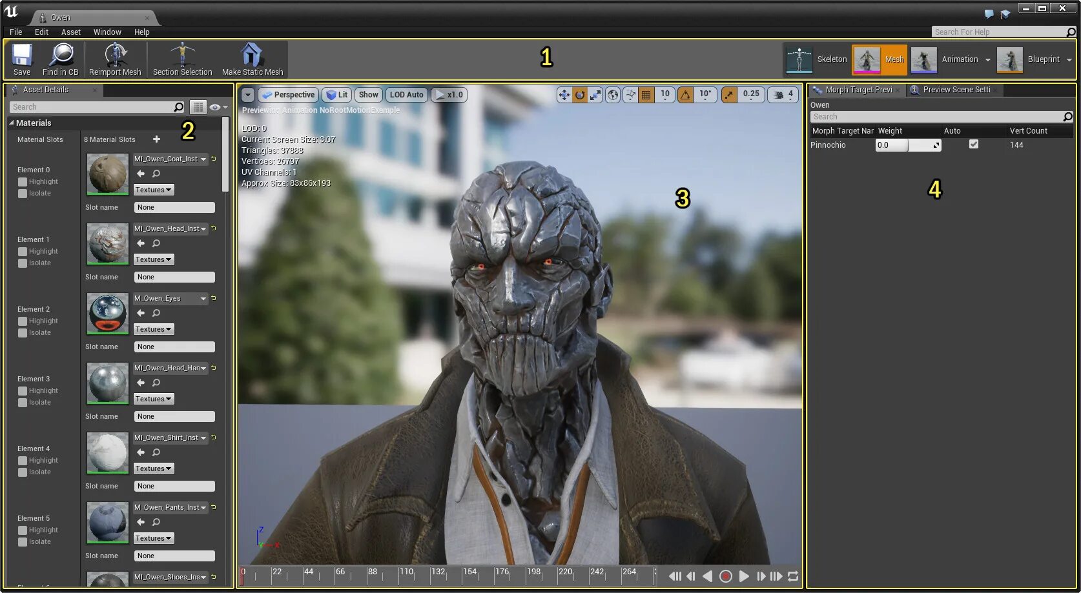Open the Textures dropdown under M_Owen_Eyes

(154, 329)
